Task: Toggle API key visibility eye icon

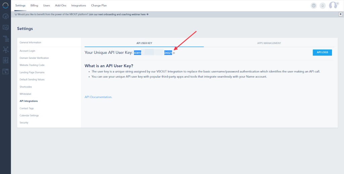Action: [x=174, y=53]
